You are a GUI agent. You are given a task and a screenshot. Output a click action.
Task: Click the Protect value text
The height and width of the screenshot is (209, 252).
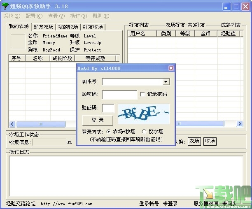pos(92,50)
